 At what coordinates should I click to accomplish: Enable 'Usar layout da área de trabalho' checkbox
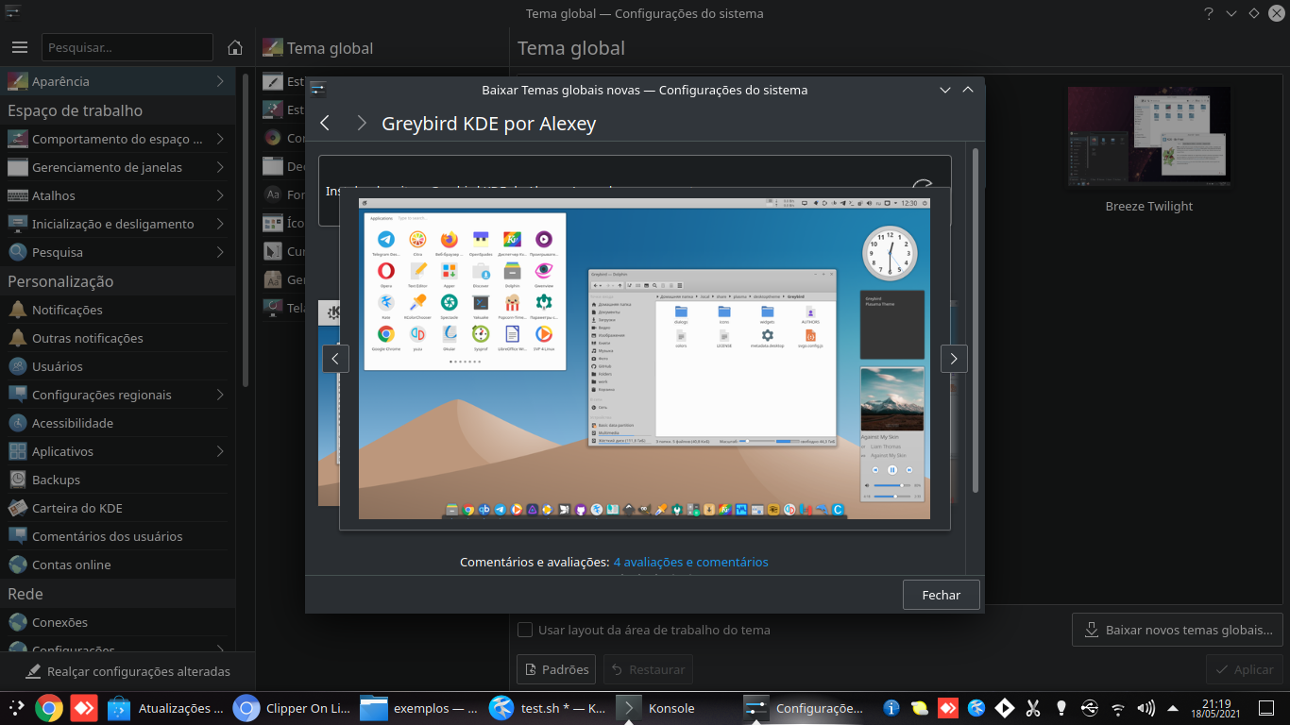pyautogui.click(x=526, y=630)
